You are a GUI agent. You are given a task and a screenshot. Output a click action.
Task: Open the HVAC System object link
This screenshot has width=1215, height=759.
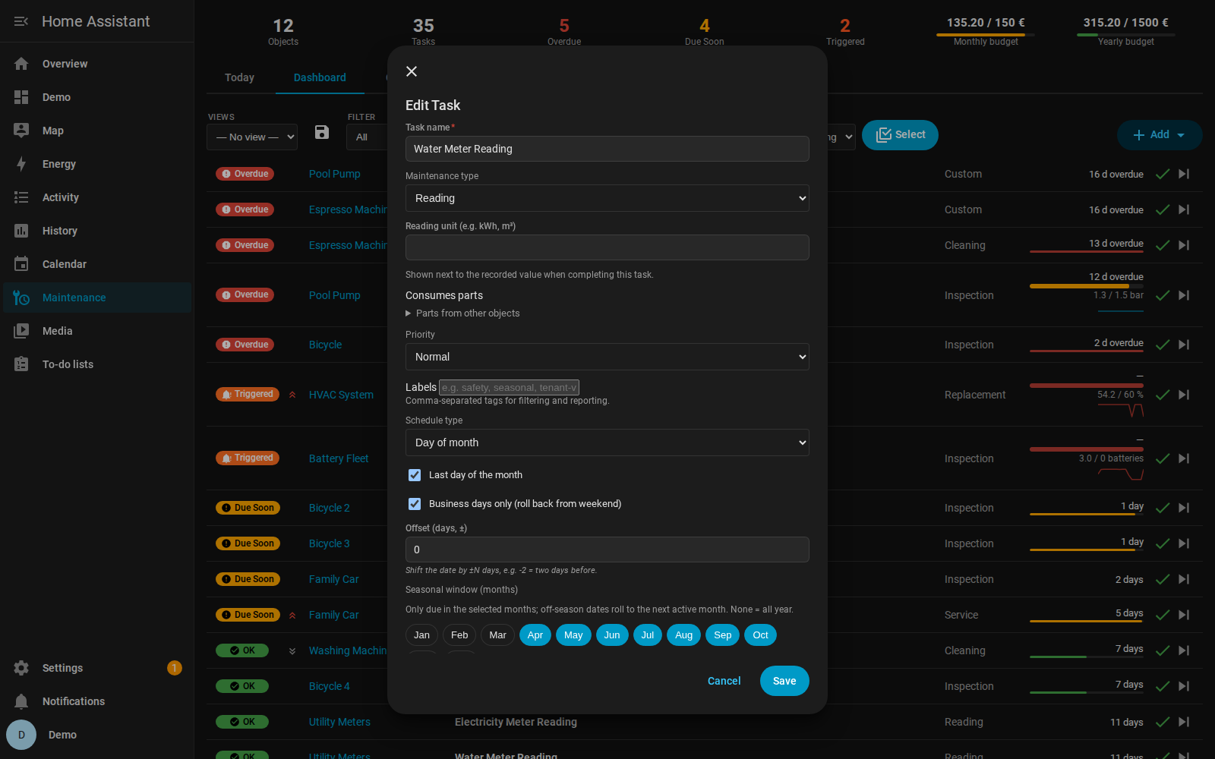tap(341, 395)
